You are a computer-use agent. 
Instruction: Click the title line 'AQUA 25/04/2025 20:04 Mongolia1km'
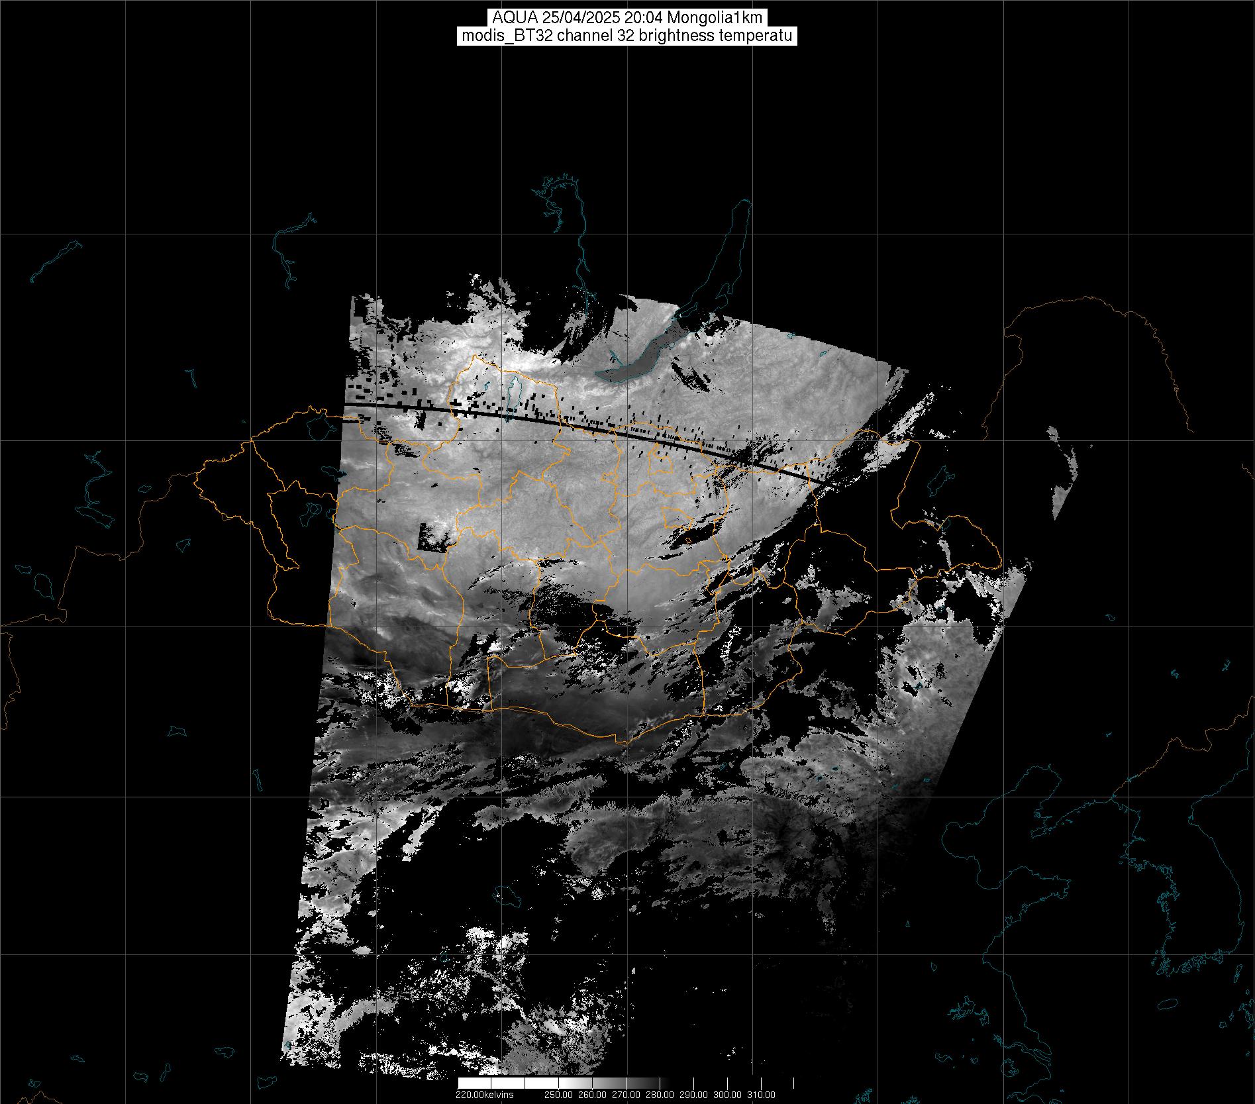click(x=627, y=18)
